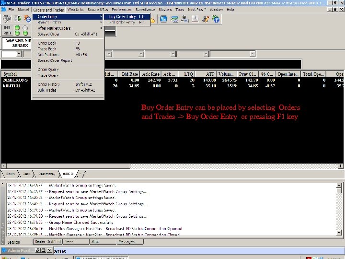The image size is (345, 259).
Task: Click the gray page toolbar icon
Action: tap(195, 19)
